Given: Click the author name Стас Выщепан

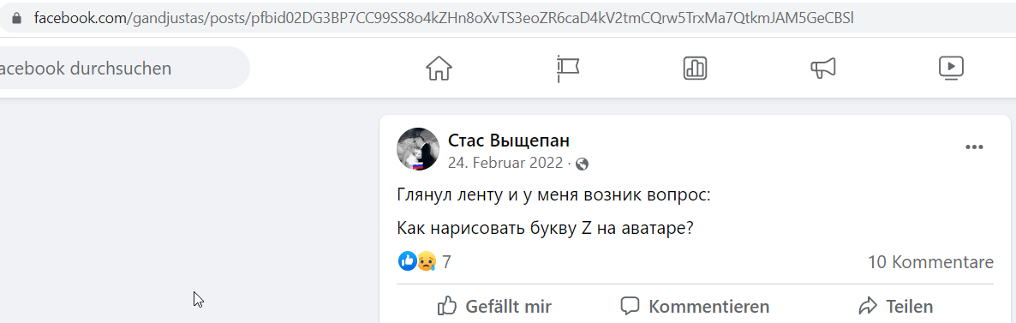Looking at the screenshot, I should coord(509,141).
